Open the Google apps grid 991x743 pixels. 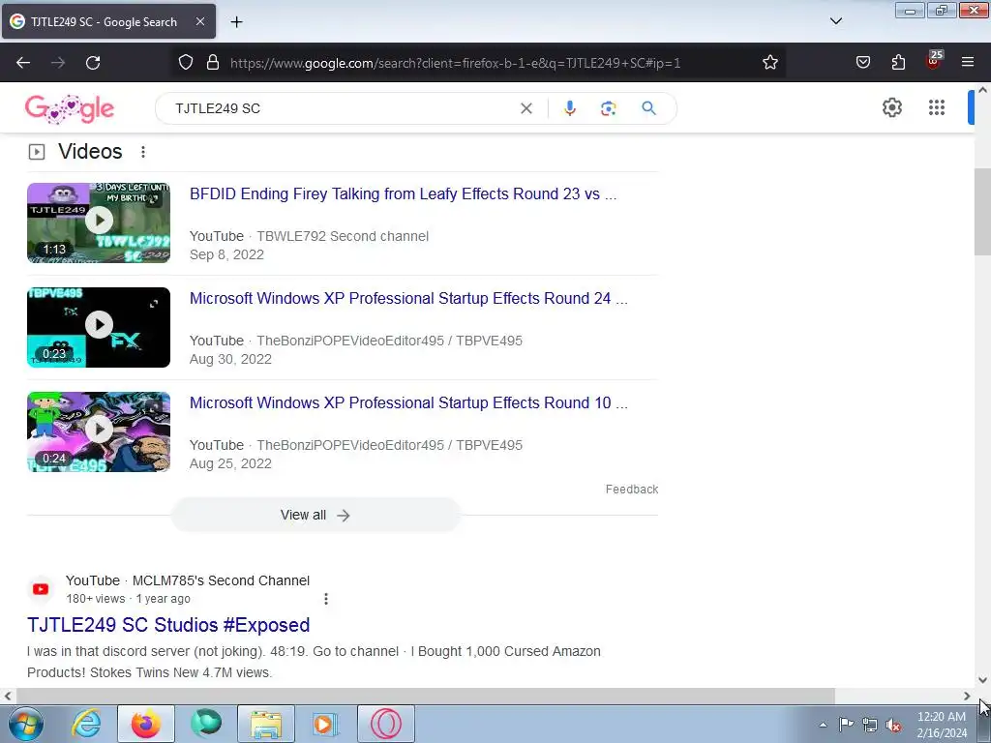(x=937, y=107)
